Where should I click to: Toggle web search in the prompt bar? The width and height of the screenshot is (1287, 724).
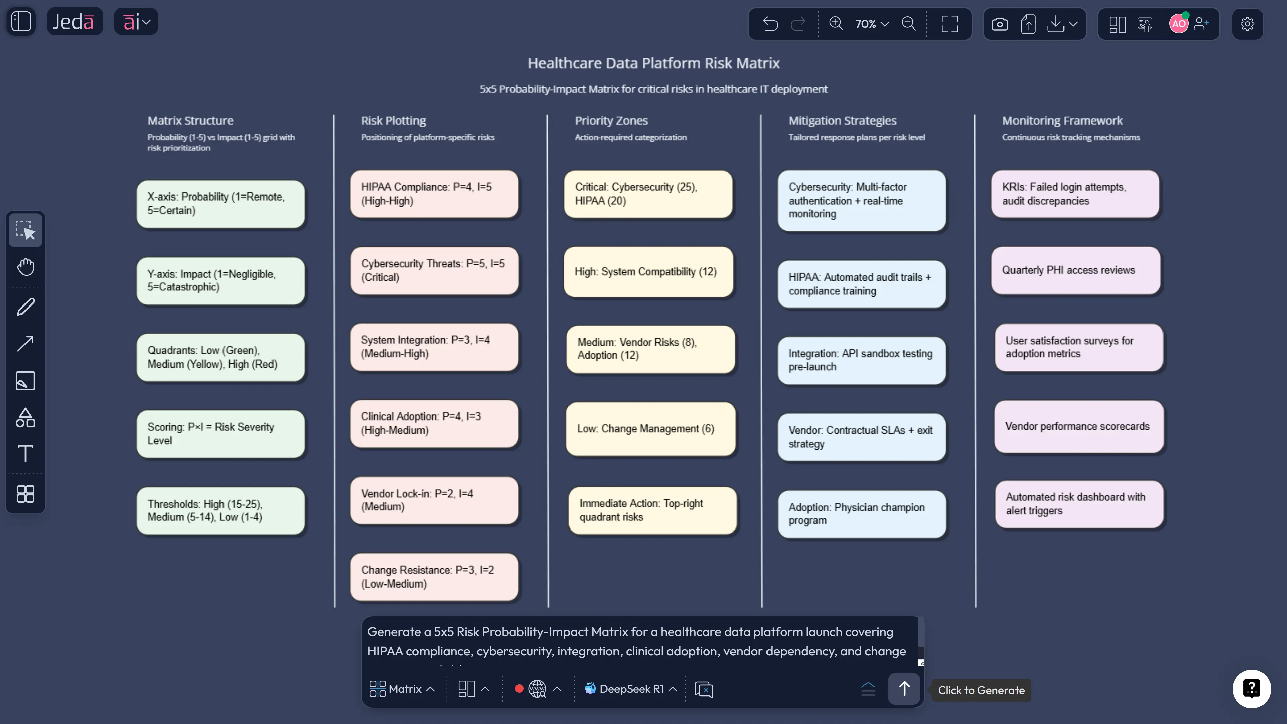(537, 688)
